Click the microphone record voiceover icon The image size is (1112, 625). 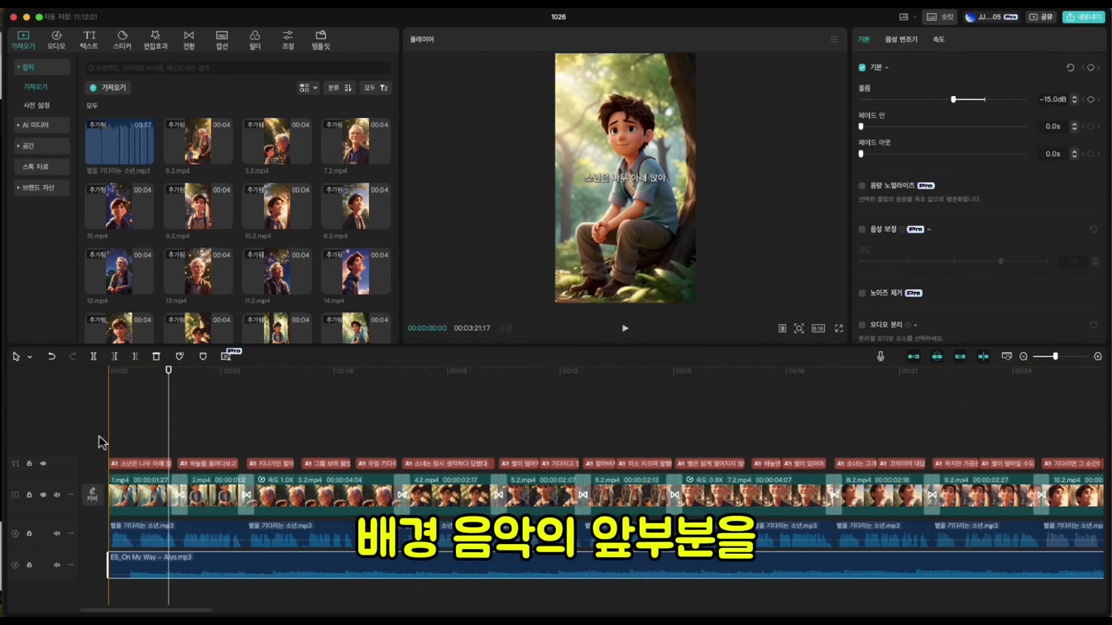(880, 356)
